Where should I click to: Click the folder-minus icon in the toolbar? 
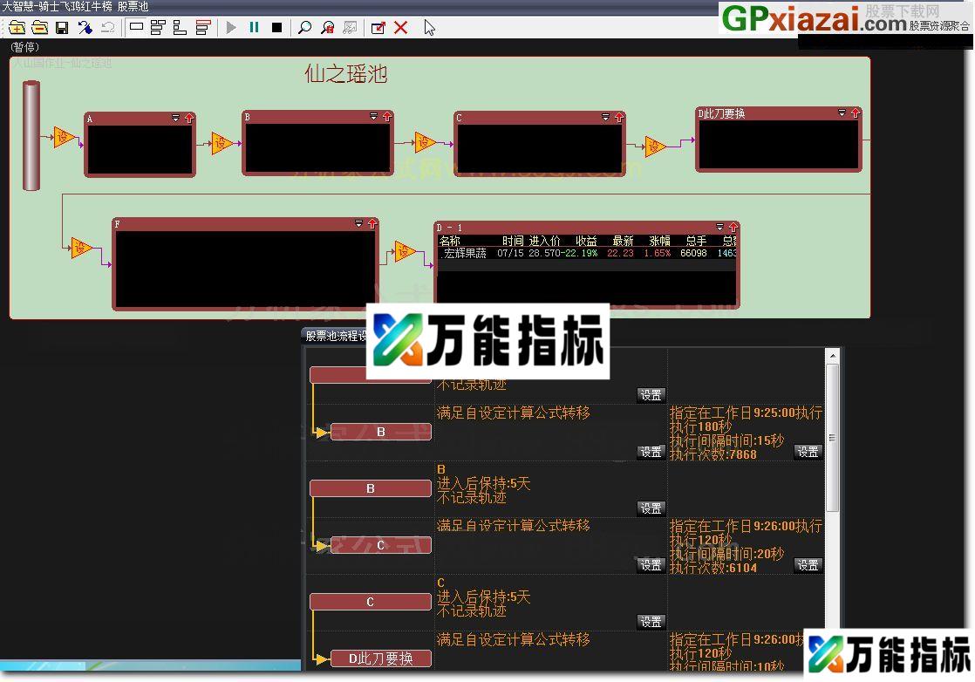pos(39,27)
